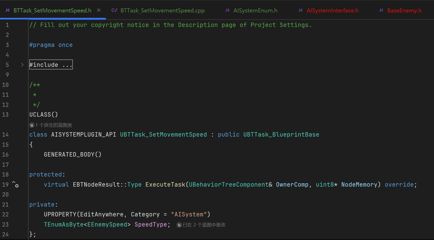Select the AISystemInterface.h tab

coord(328,10)
